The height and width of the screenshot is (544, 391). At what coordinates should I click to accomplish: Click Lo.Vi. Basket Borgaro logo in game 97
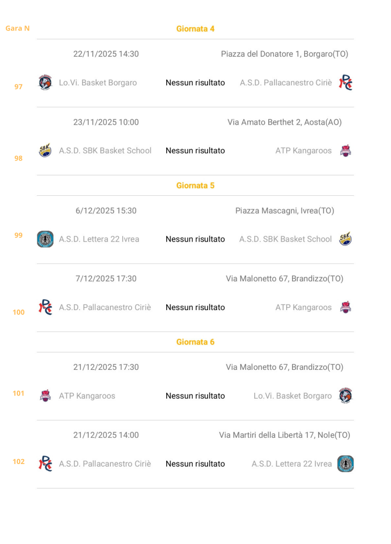(46, 83)
